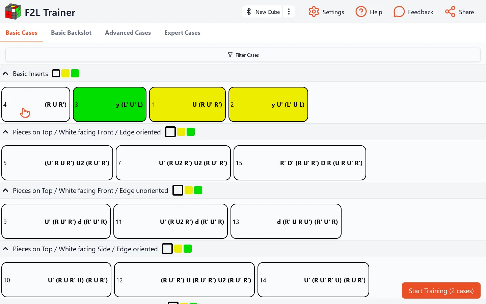The height and width of the screenshot is (304, 486).
Task: Set Front / Edge unoriented group to yellow
Action: click(x=189, y=190)
